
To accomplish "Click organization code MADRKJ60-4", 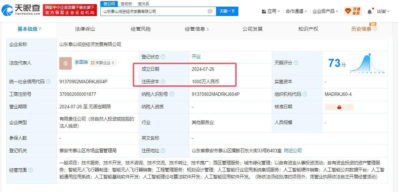I will point(338,94).
